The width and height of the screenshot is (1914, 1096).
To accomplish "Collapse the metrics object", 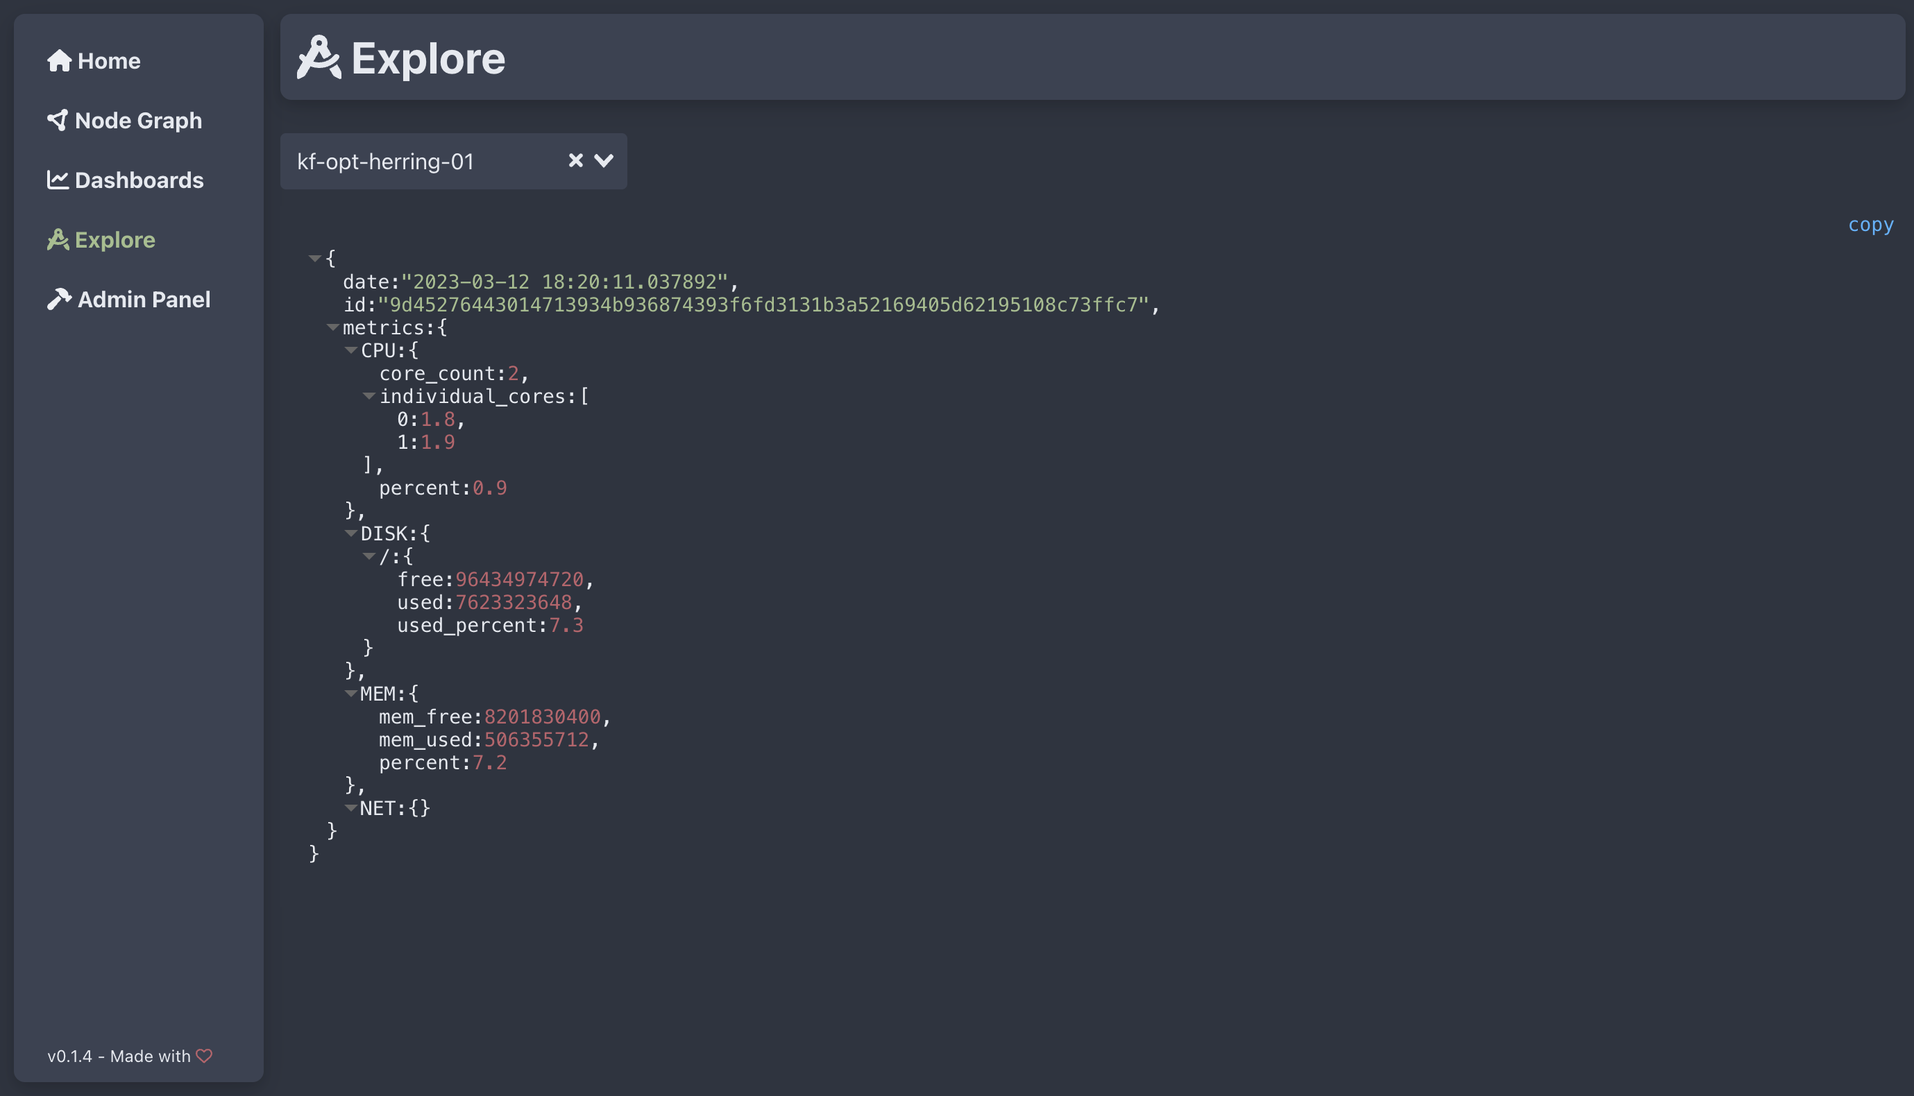I will [x=333, y=327].
